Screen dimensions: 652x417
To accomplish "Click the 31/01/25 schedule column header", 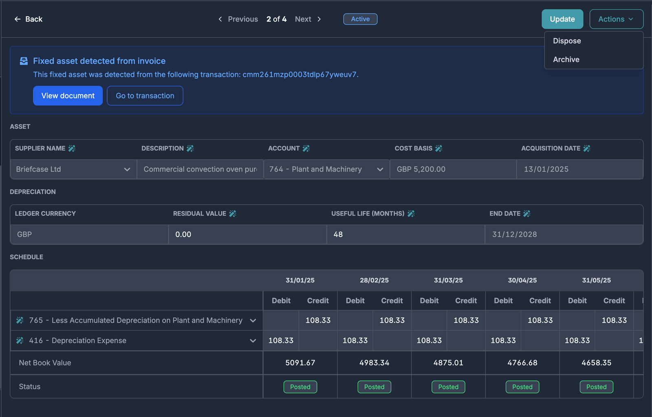I will click(300, 280).
